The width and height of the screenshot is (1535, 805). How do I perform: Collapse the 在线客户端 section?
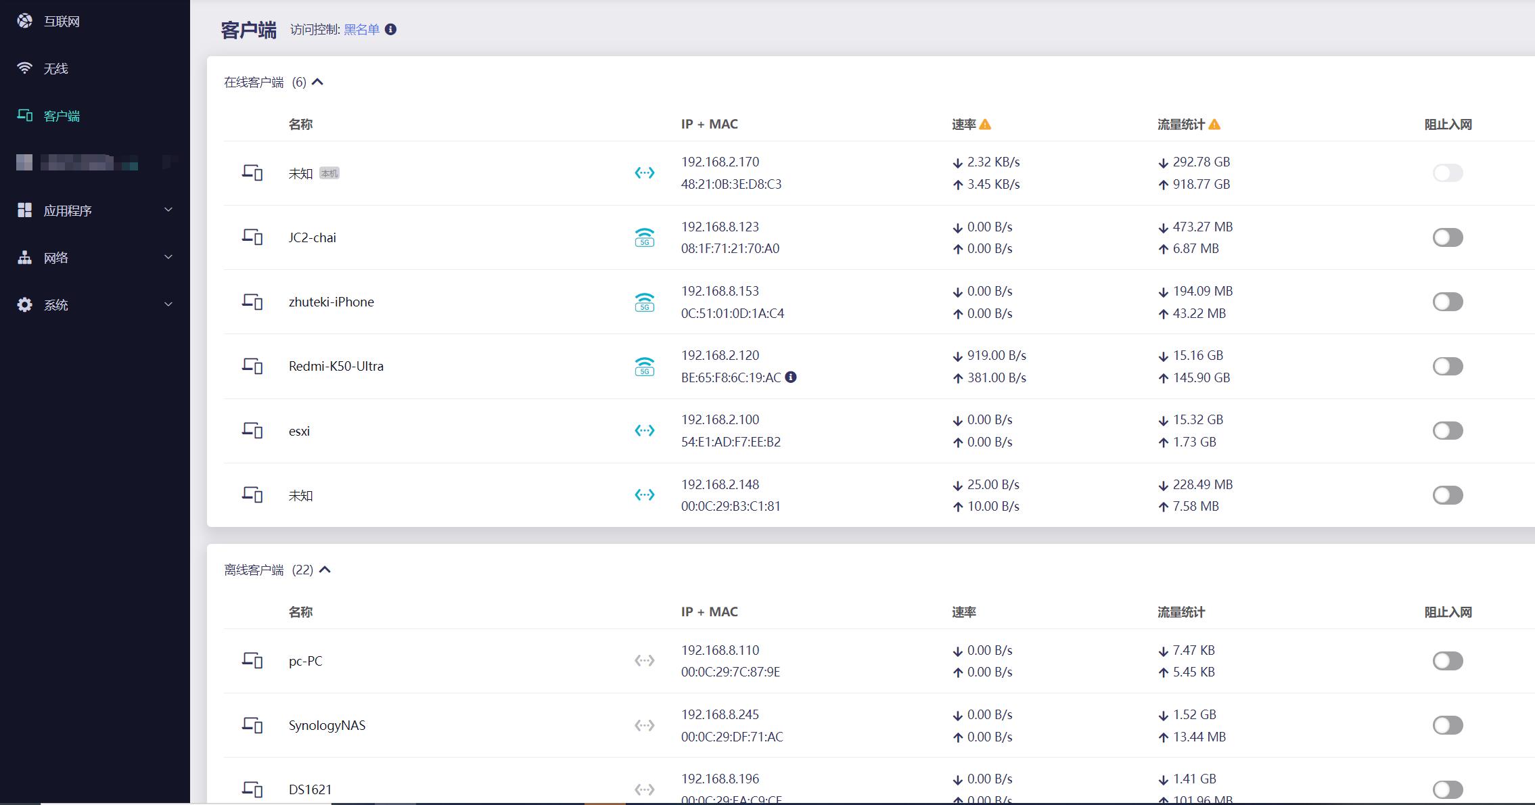tap(319, 81)
